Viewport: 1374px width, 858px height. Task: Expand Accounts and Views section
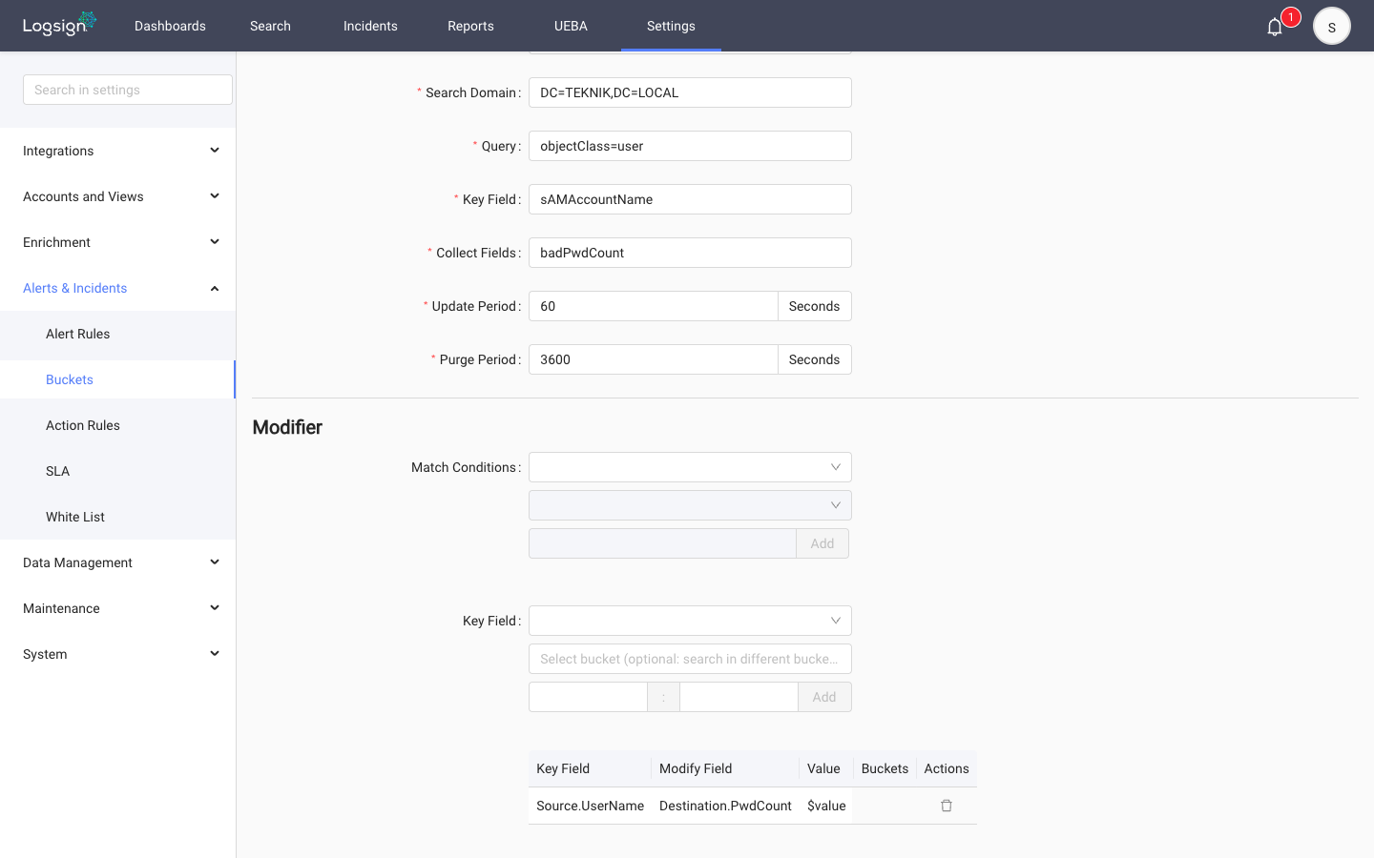click(x=118, y=196)
